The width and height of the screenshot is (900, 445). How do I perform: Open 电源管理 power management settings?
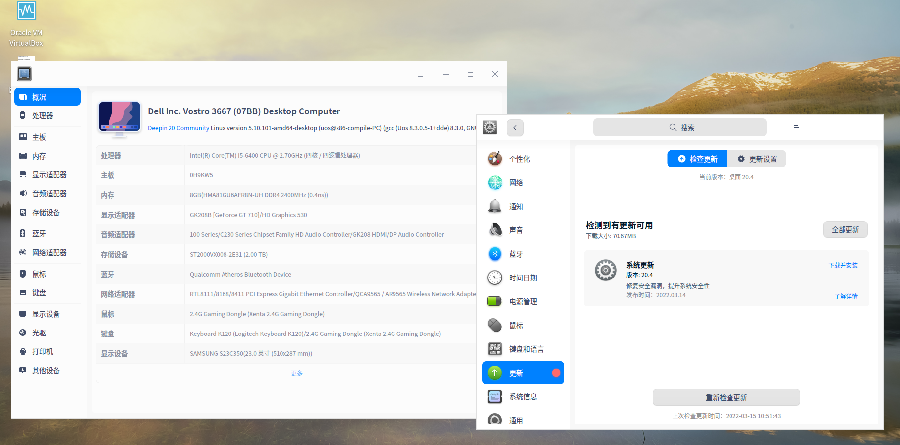(x=523, y=301)
